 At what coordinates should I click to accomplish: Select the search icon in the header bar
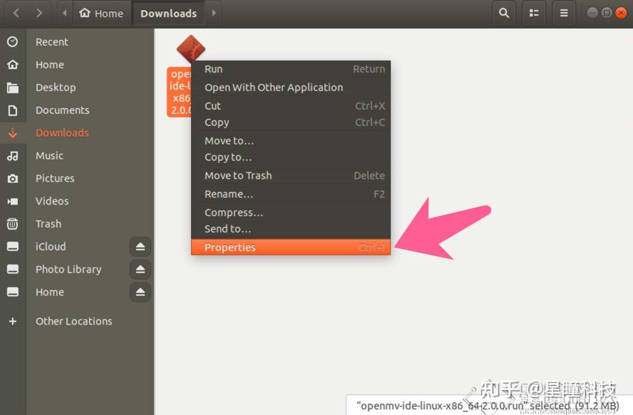click(x=503, y=13)
